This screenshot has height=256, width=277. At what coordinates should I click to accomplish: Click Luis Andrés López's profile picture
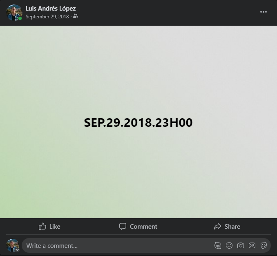click(x=14, y=13)
